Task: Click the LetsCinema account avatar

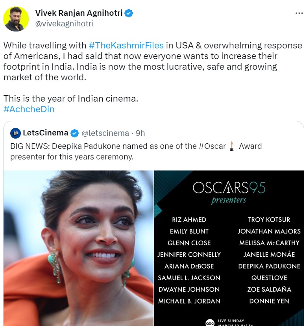Action: point(15,133)
